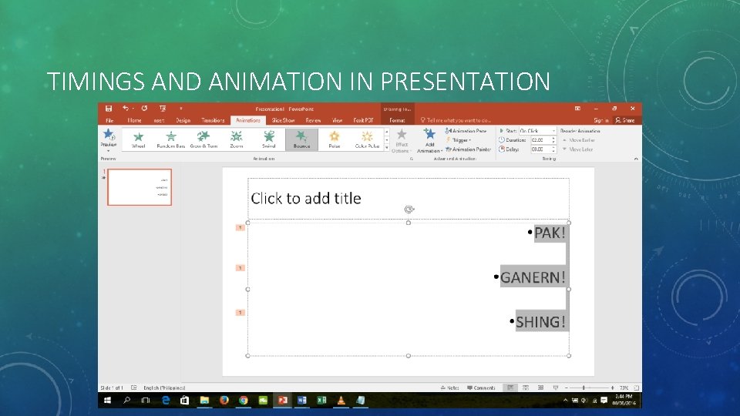This screenshot has width=740, height=416.
Task: Activate the Animation Painter
Action: click(x=468, y=149)
